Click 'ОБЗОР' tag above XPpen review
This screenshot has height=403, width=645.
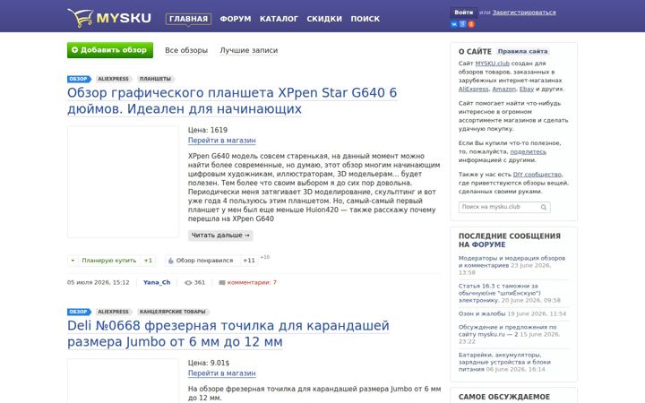point(78,79)
